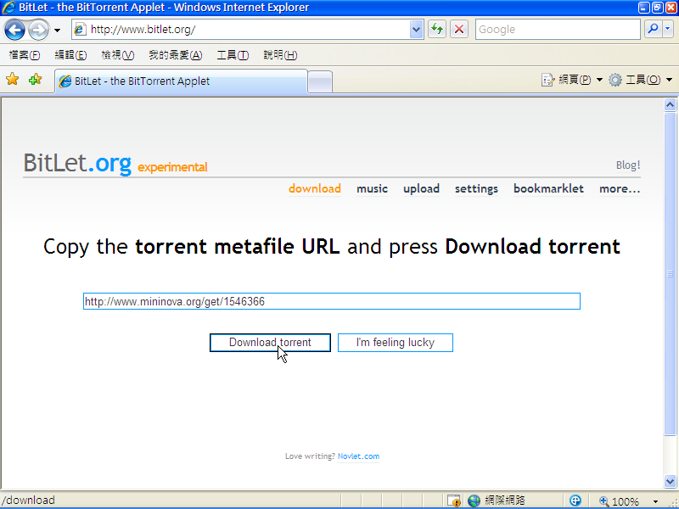Click the scroll down arrow
Viewport: 679px width, 509px height.
670,481
